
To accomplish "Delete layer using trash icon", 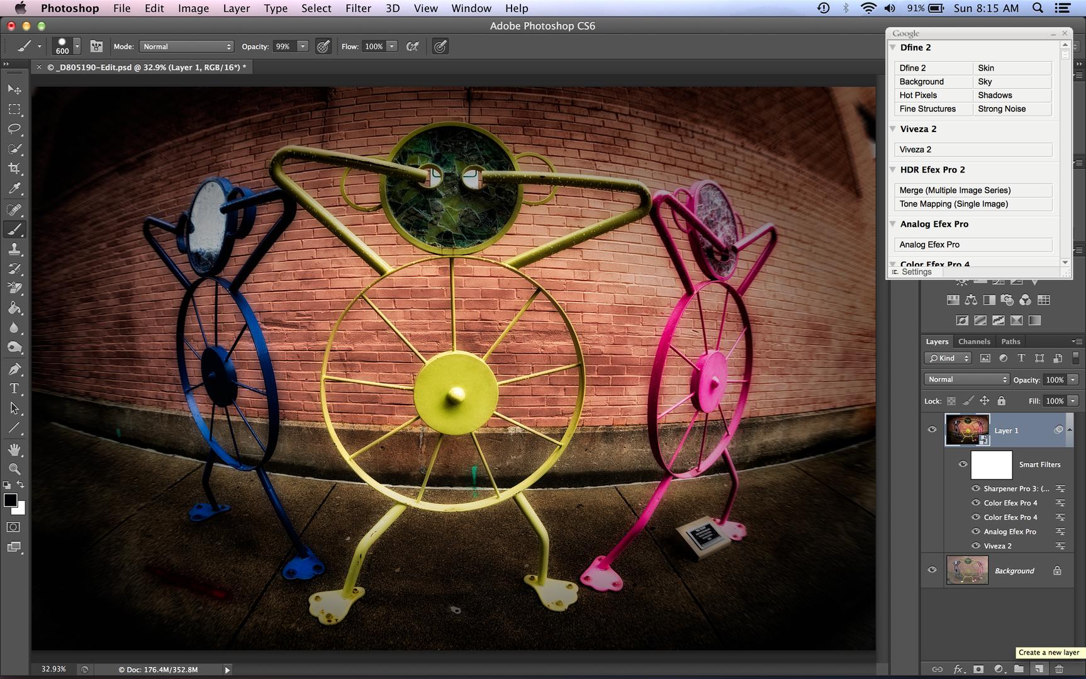I will [x=1059, y=669].
